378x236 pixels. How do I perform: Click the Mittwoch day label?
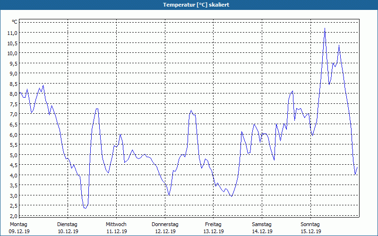click(x=116, y=224)
